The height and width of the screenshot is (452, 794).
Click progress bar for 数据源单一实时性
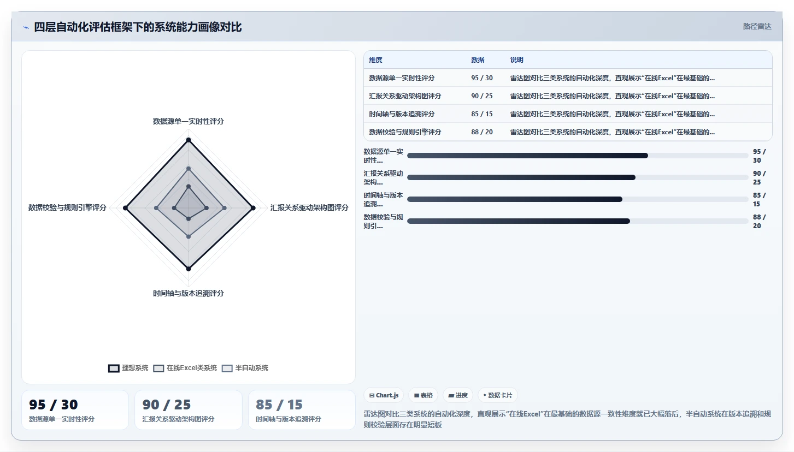pos(578,156)
